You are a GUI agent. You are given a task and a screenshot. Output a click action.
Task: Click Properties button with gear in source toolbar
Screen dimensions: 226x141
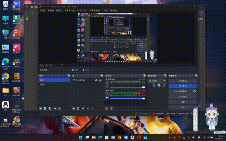tap(75, 70)
